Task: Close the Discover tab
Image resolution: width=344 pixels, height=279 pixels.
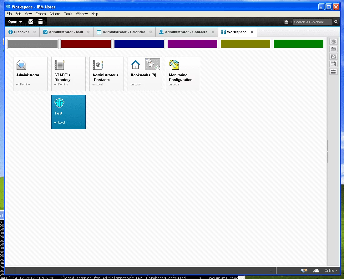Action: point(34,32)
